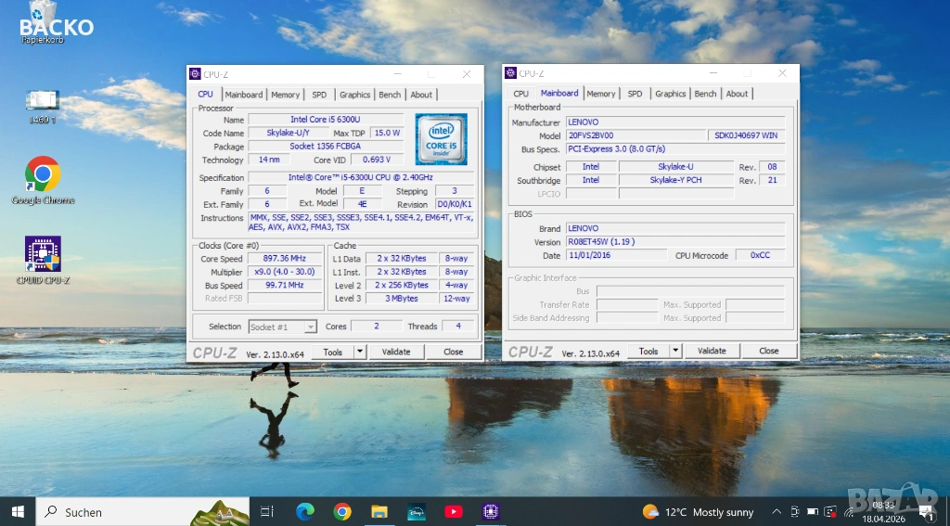This screenshot has height=526, width=950.
Task: Click the YouTube icon in taskbar
Action: (x=454, y=511)
